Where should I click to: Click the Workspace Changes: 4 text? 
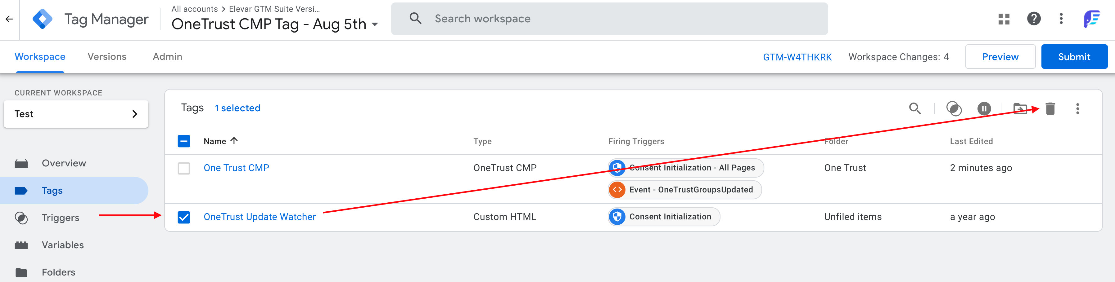click(x=899, y=57)
